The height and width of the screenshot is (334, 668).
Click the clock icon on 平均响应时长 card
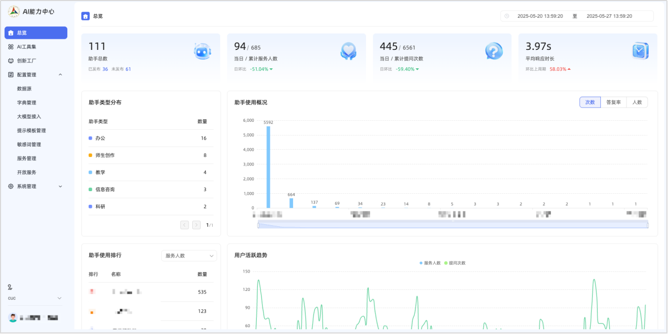[x=640, y=51]
